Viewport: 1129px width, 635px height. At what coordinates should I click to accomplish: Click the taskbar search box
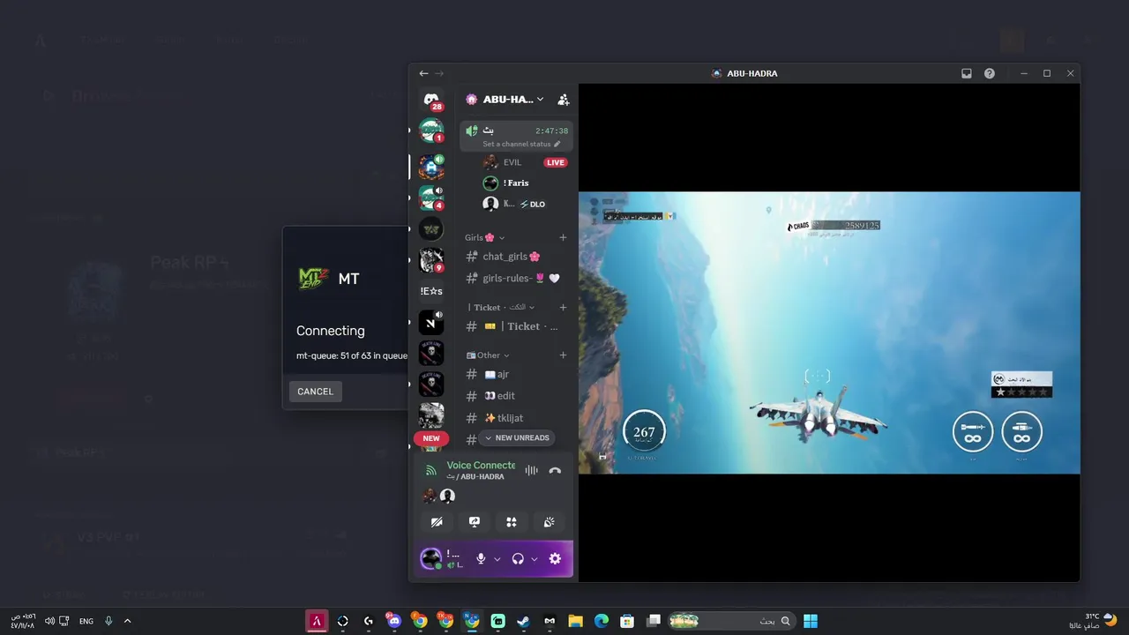pos(730,621)
